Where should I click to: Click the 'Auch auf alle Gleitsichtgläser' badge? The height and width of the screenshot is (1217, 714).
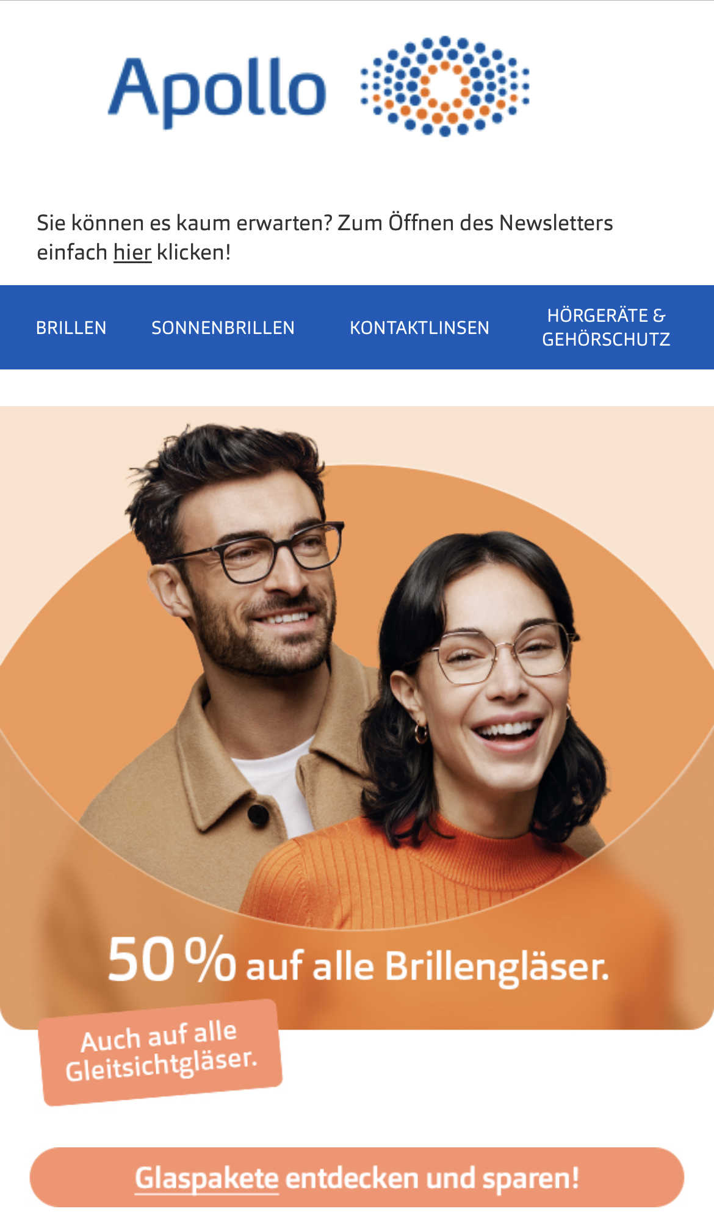click(160, 1052)
